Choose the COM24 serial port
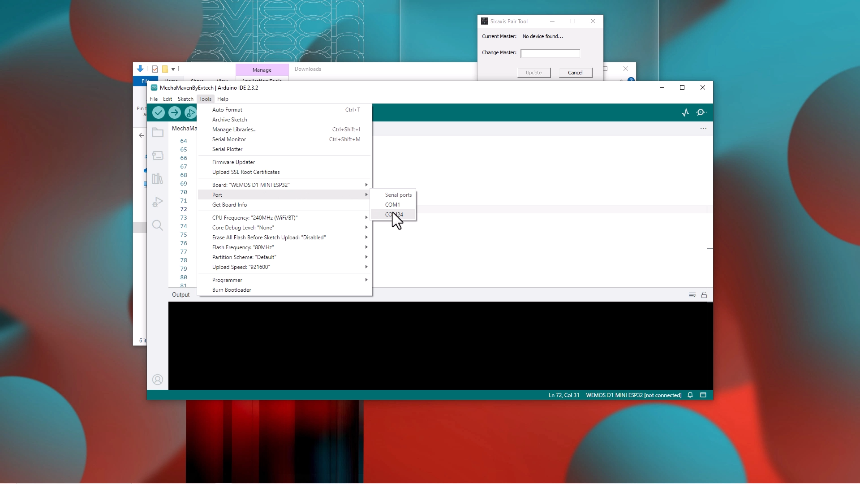 [393, 215]
